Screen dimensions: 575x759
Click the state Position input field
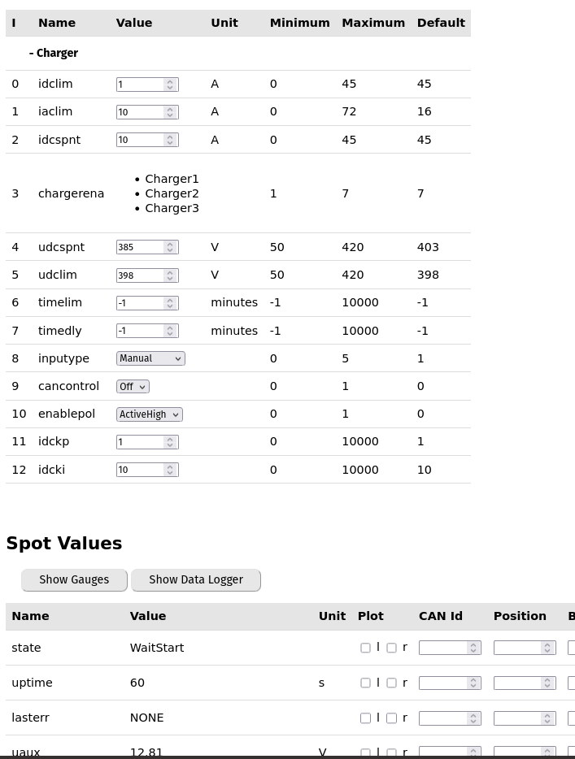pyautogui.click(x=518, y=648)
